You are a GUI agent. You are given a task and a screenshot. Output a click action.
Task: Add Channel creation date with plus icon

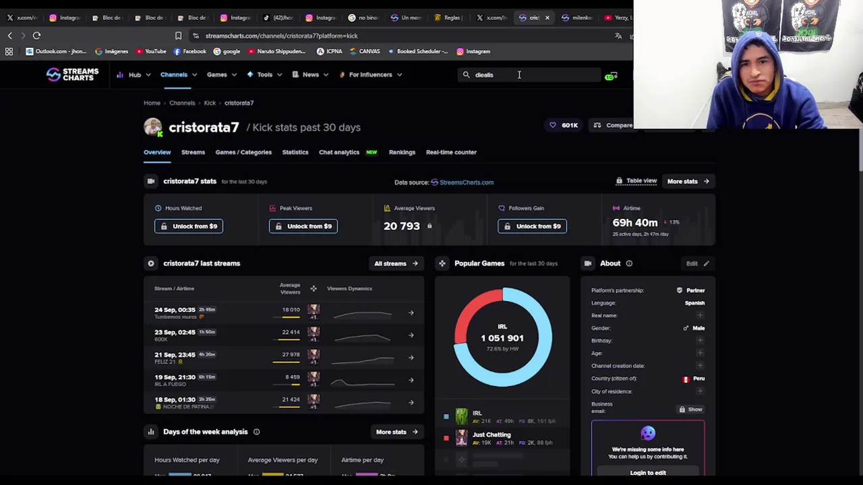pyautogui.click(x=700, y=366)
